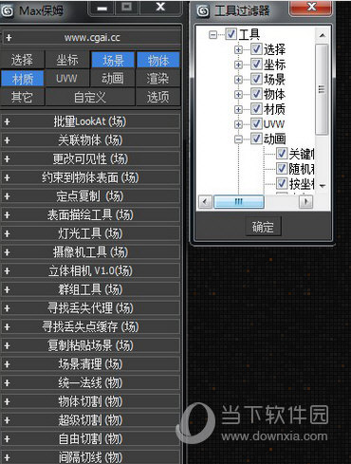Viewport: 351px width, 464px height.
Task: Open the 复制粘贴场景 tool
Action: [x=91, y=345]
